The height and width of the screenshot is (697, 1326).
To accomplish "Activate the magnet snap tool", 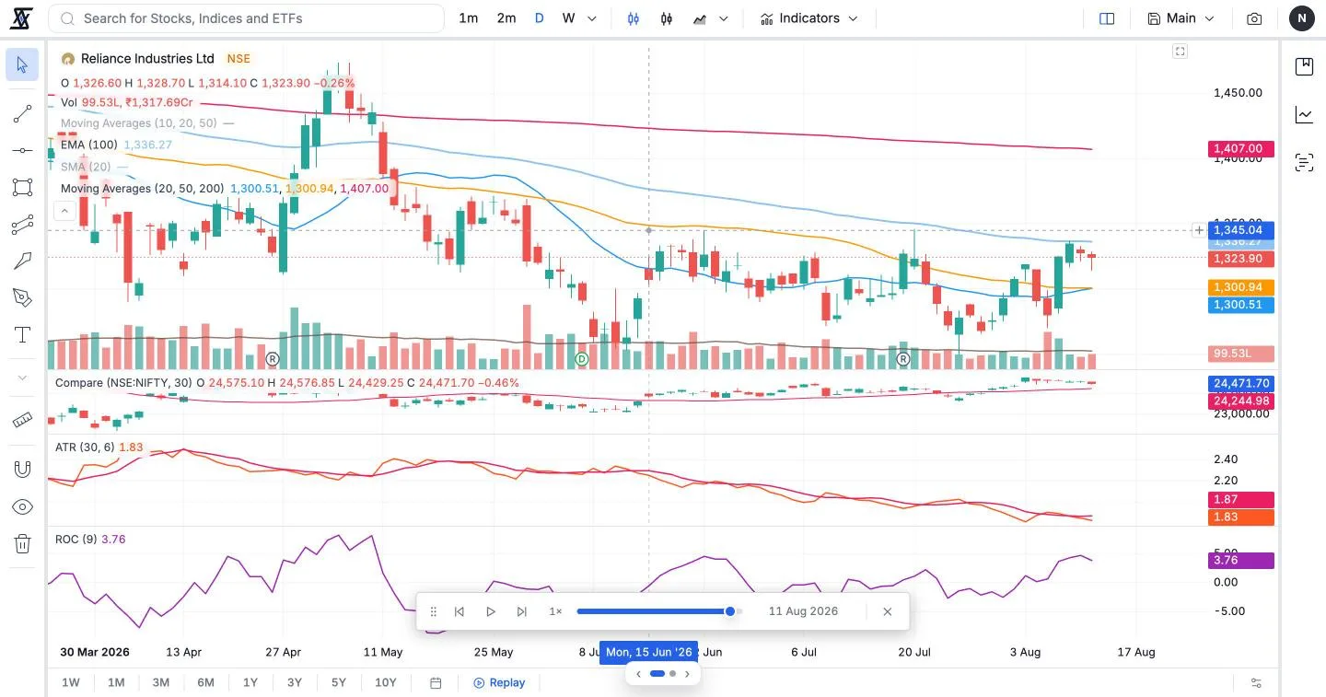I will [x=22, y=469].
